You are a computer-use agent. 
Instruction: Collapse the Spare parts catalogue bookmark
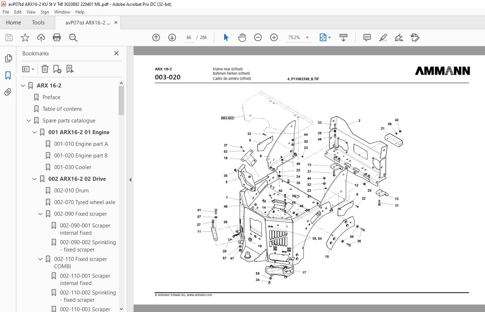tap(29, 121)
